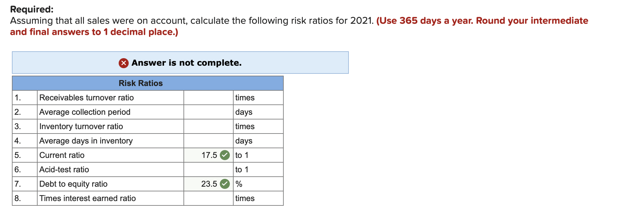
Task: Click the Average days in inventory answer field
Action: click(x=208, y=141)
